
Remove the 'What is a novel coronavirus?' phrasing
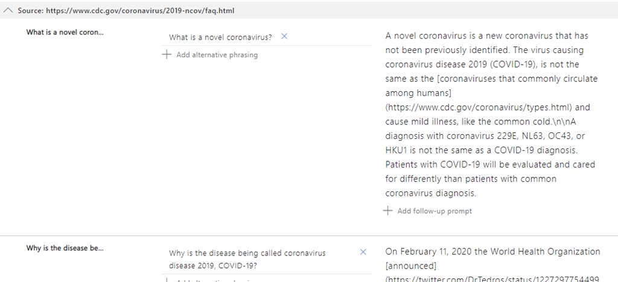284,37
